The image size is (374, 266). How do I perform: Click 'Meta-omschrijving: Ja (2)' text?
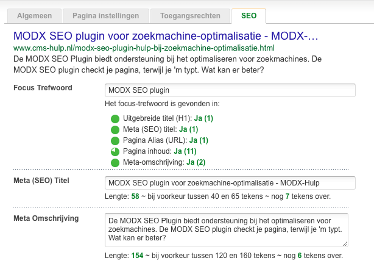(x=164, y=162)
